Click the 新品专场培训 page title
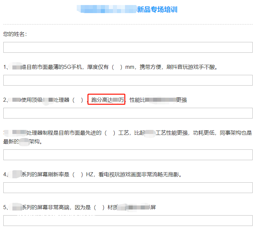The width and height of the screenshot is (255, 233). [157, 10]
